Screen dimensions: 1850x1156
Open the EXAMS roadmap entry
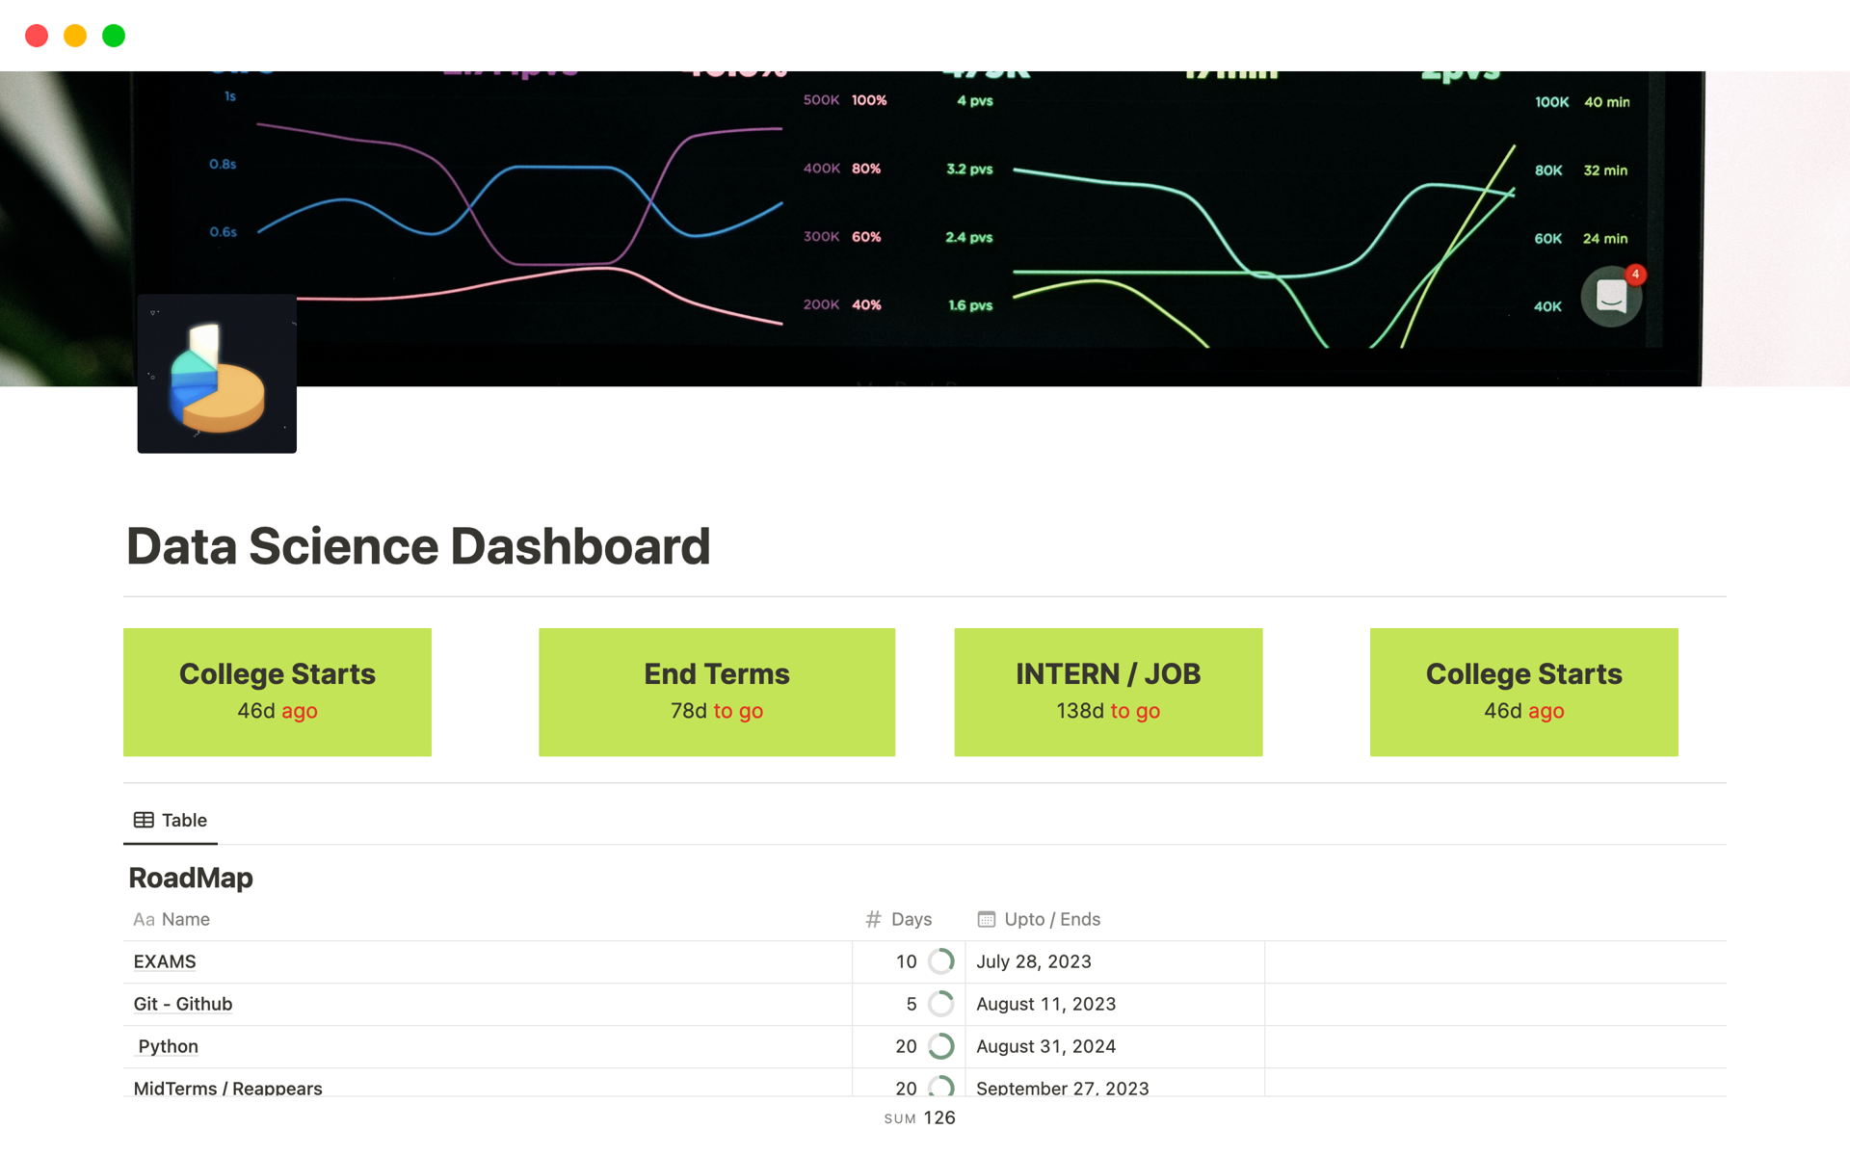click(x=165, y=961)
